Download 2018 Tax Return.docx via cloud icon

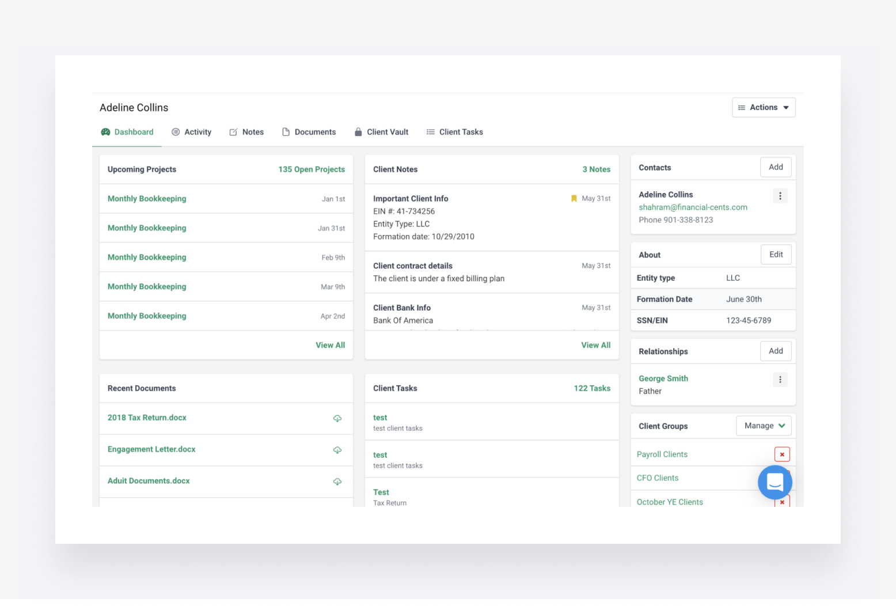coord(337,418)
